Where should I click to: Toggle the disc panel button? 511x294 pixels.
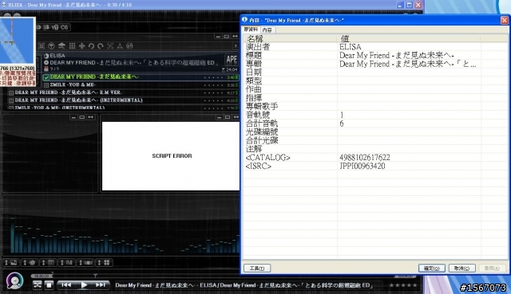pyautogui.click(x=30, y=262)
